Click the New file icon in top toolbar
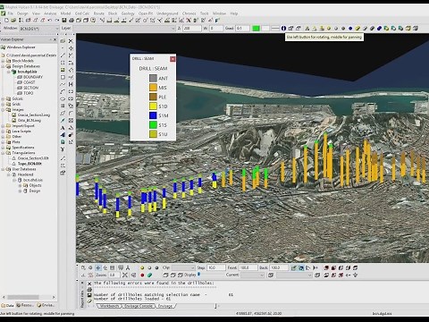 pyautogui.click(x=6, y=21)
